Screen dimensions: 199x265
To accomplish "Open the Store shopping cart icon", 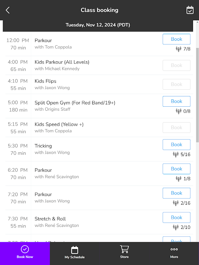I will (x=124, y=249).
